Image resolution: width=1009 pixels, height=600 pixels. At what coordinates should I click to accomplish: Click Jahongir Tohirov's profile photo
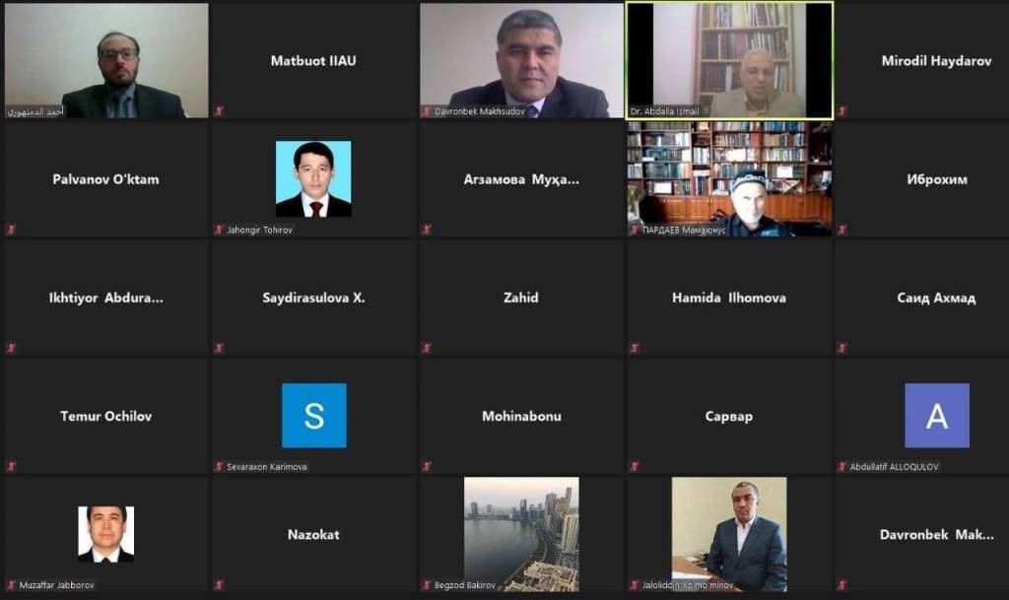313,178
